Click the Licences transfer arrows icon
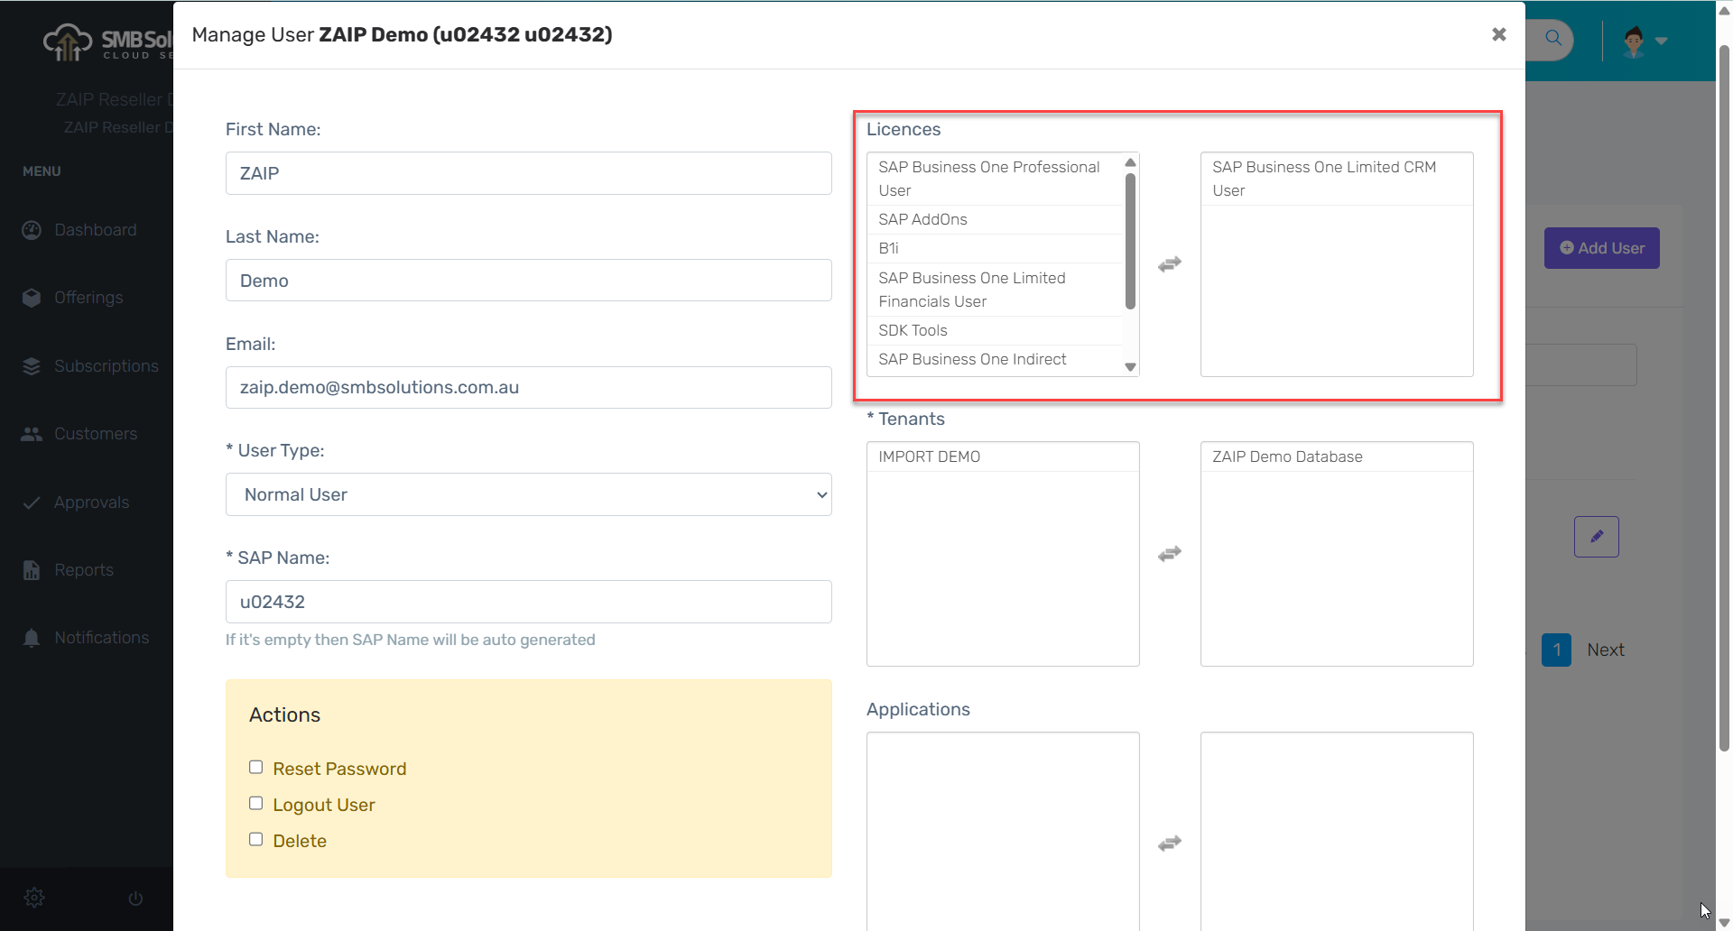This screenshot has width=1733, height=931. (x=1170, y=264)
